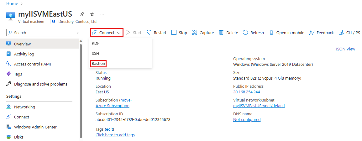Open myIISVMEastUS-vnet/default link
This screenshot has width=362, height=141.
pos(259,106)
